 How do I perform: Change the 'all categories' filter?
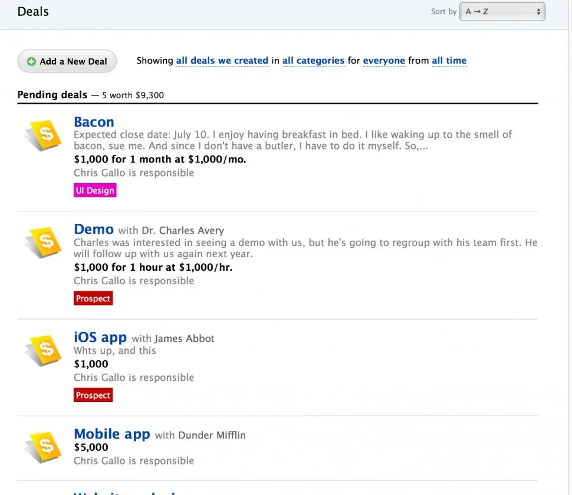pos(313,61)
